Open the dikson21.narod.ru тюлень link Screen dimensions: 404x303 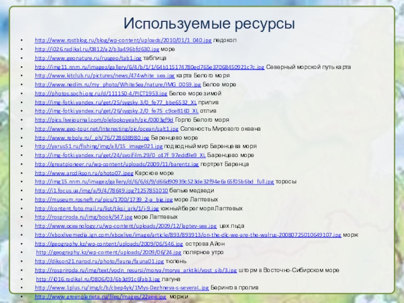pyautogui.click(x=99, y=262)
